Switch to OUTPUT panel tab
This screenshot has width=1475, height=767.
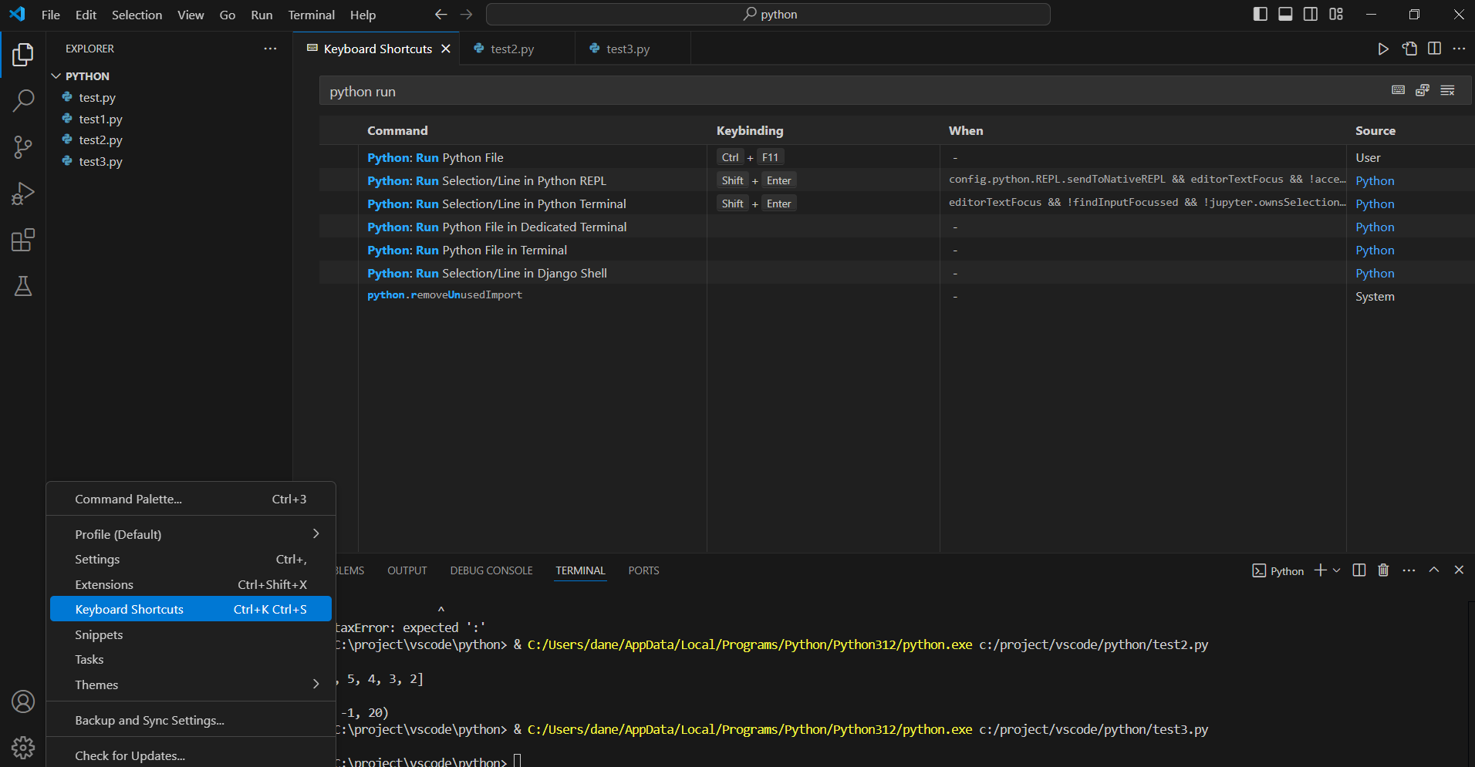click(x=407, y=570)
